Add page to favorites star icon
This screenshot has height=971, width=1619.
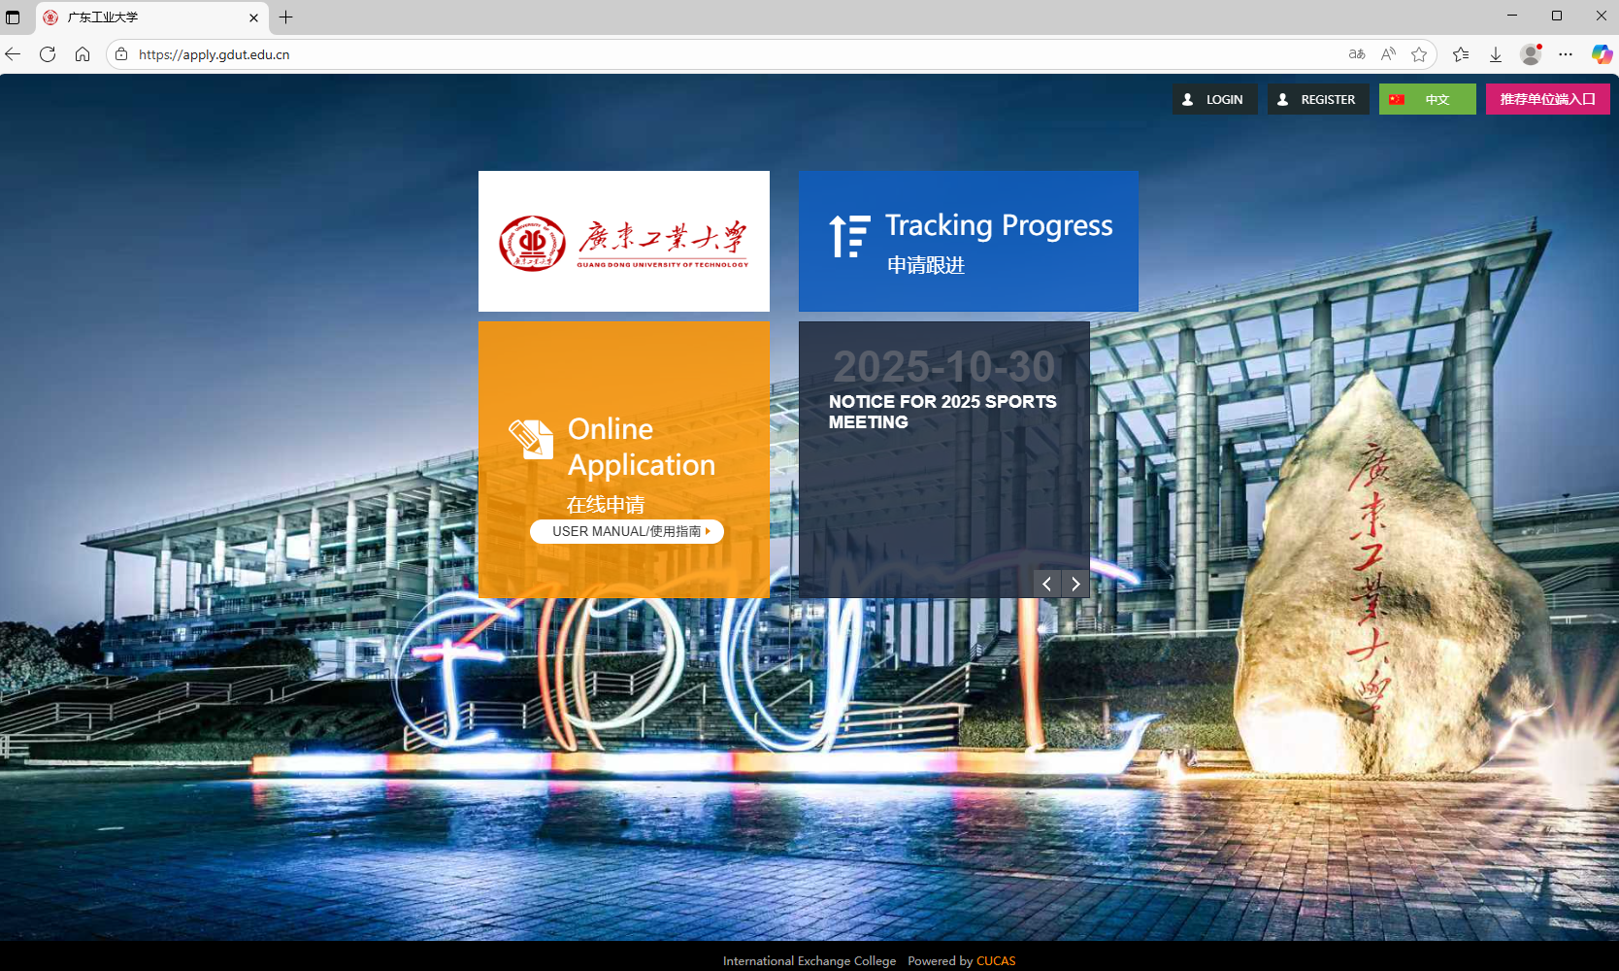point(1419,54)
